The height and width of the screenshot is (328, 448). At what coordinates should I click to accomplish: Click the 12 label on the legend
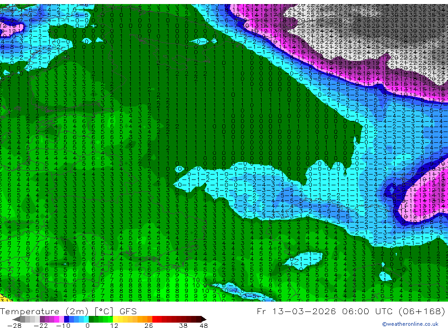tap(114, 326)
